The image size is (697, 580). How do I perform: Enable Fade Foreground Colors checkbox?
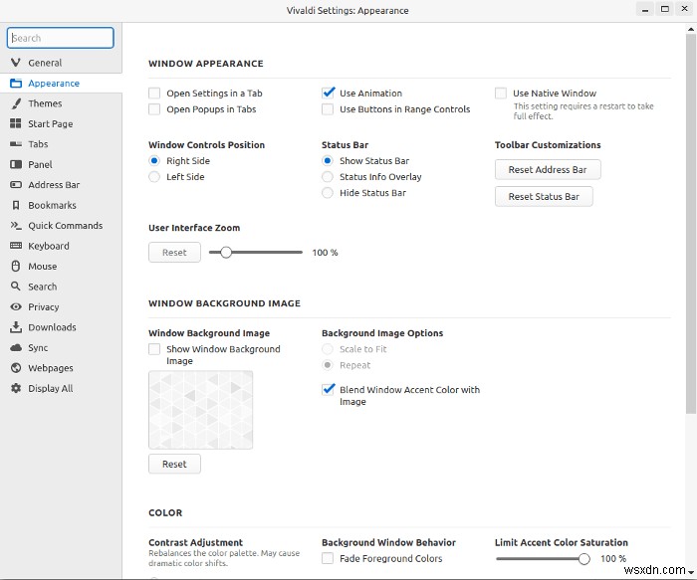point(328,558)
